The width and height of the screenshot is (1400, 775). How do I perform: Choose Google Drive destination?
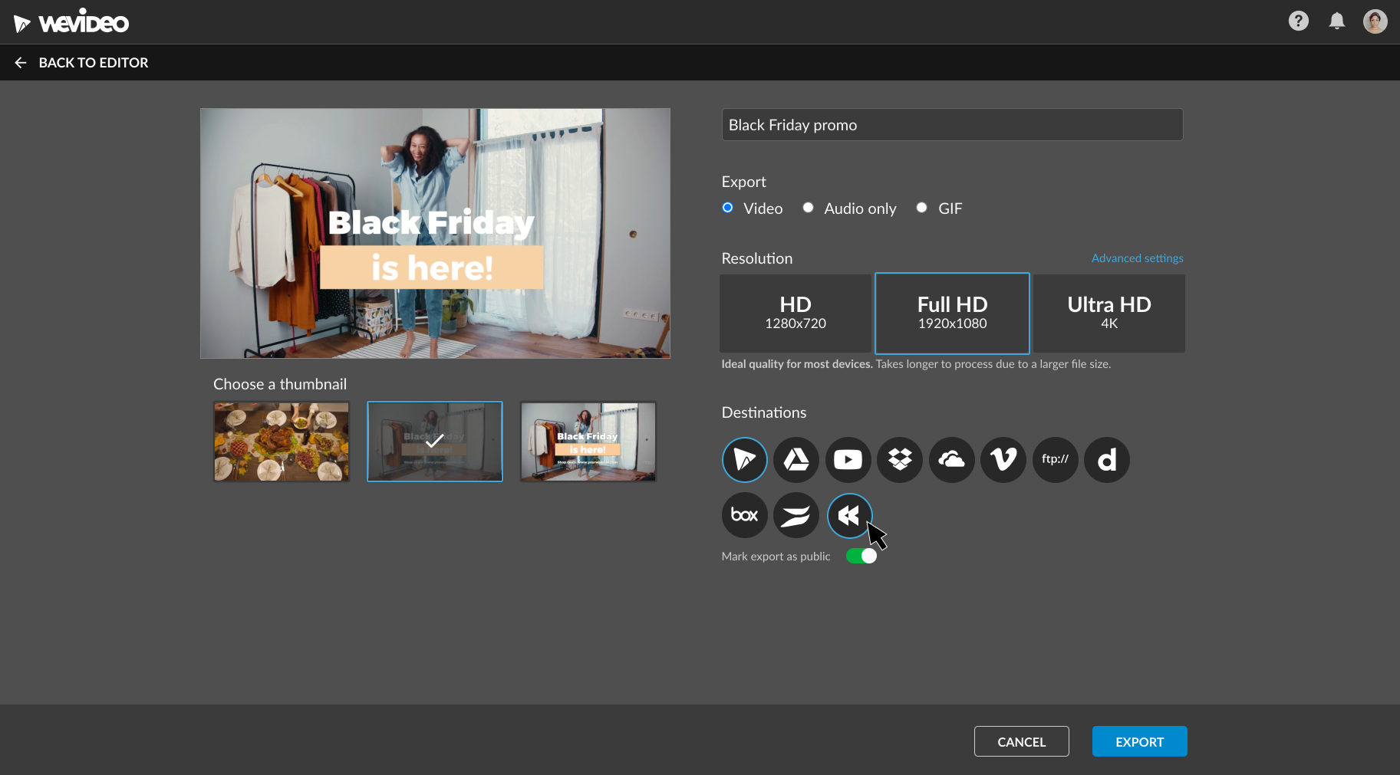(x=796, y=459)
